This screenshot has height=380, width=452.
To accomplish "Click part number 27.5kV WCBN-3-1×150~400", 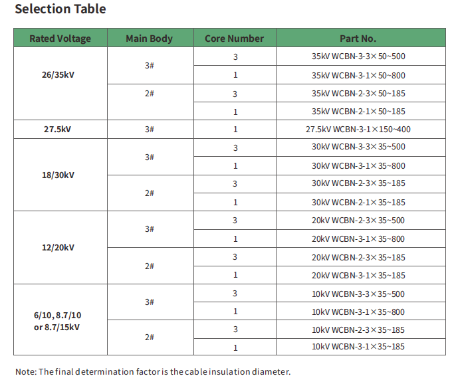I will [x=358, y=130].
